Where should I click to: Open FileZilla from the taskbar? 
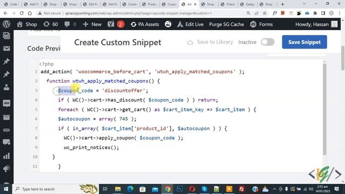tap(241, 189)
